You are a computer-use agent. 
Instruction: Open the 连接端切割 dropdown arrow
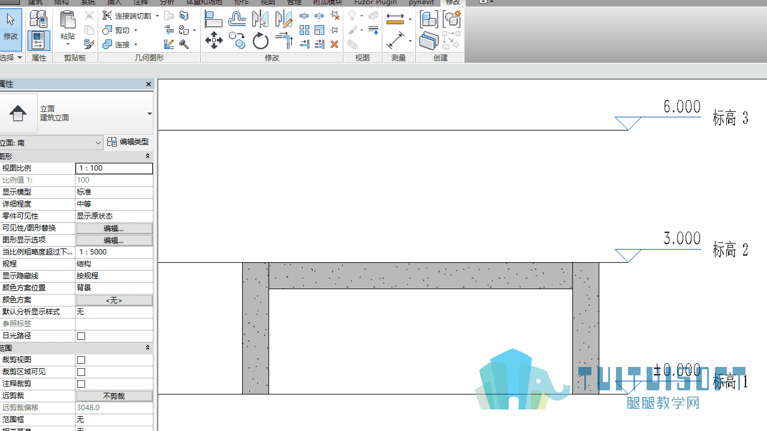pyautogui.click(x=157, y=16)
